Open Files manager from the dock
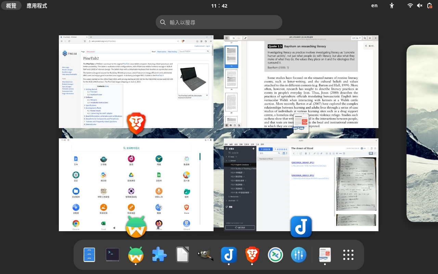Viewport: 438px width, 274px height. 89,255
